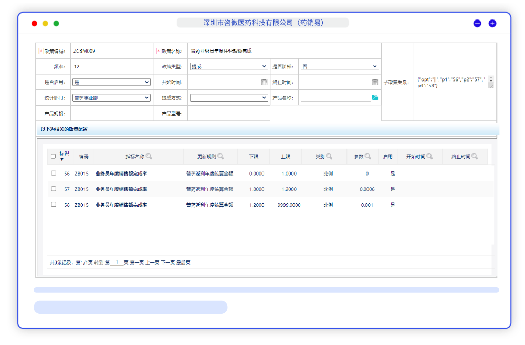Click search icon beside 参数 column
525x345 pixels.
click(368, 156)
